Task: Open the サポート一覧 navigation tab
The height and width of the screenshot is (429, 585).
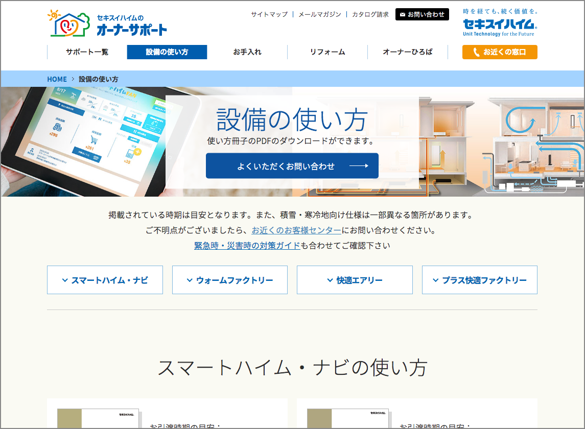Action: pos(87,52)
